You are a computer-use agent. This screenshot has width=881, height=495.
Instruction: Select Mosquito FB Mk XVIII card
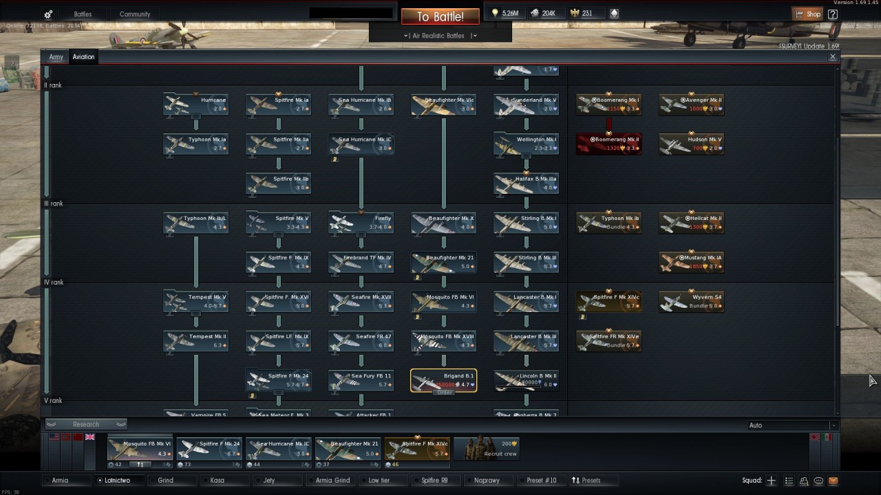click(443, 341)
